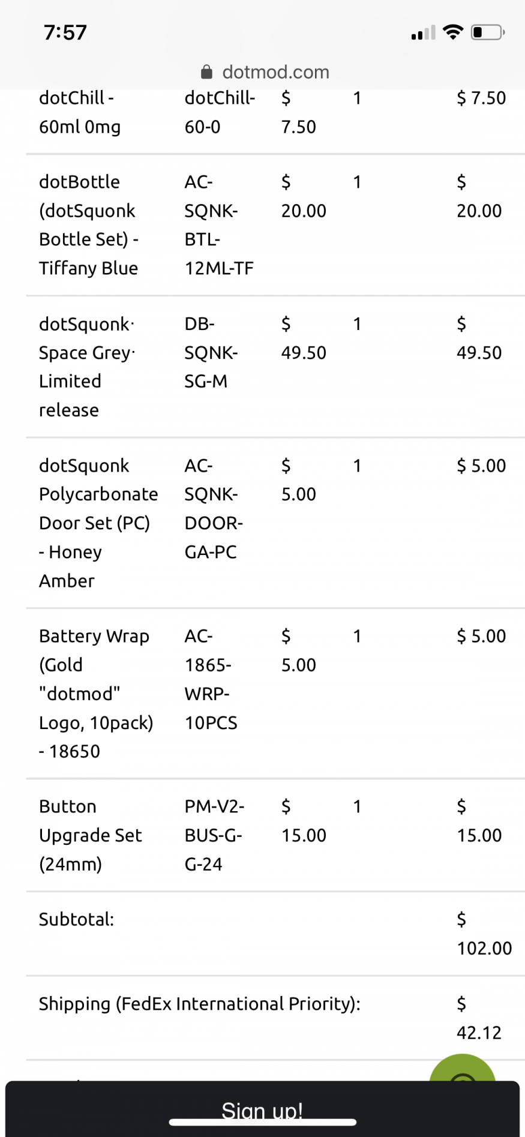Tap the FedEx International Priority shipping line

(199, 1004)
